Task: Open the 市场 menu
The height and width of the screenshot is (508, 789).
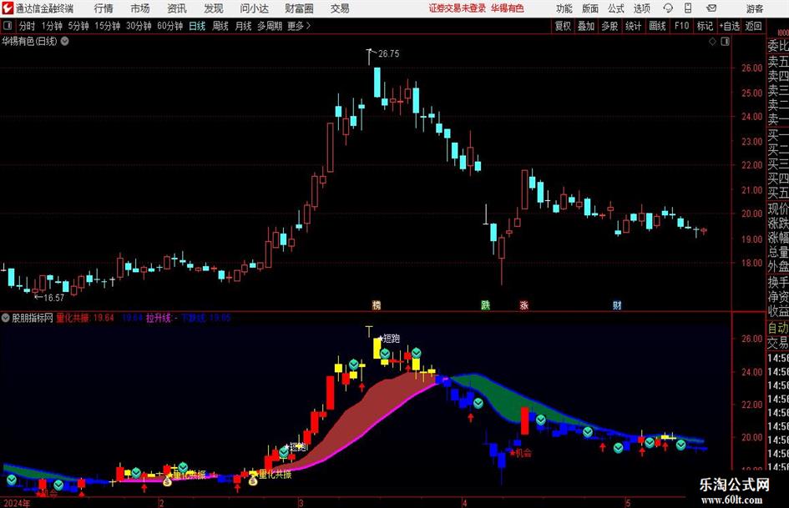Action: click(x=140, y=8)
